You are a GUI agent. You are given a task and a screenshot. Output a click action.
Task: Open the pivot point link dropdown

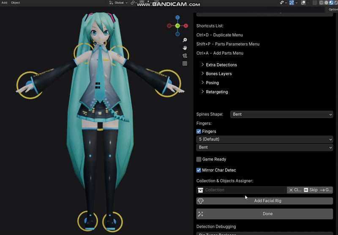(x=134, y=3)
